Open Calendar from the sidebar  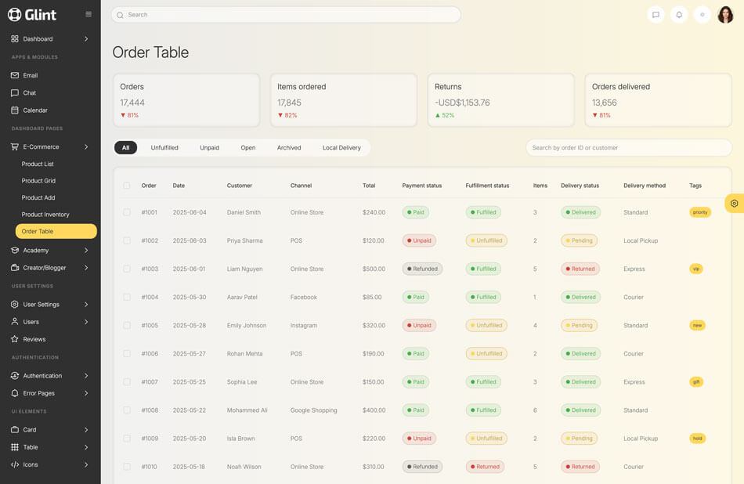pyautogui.click(x=35, y=110)
